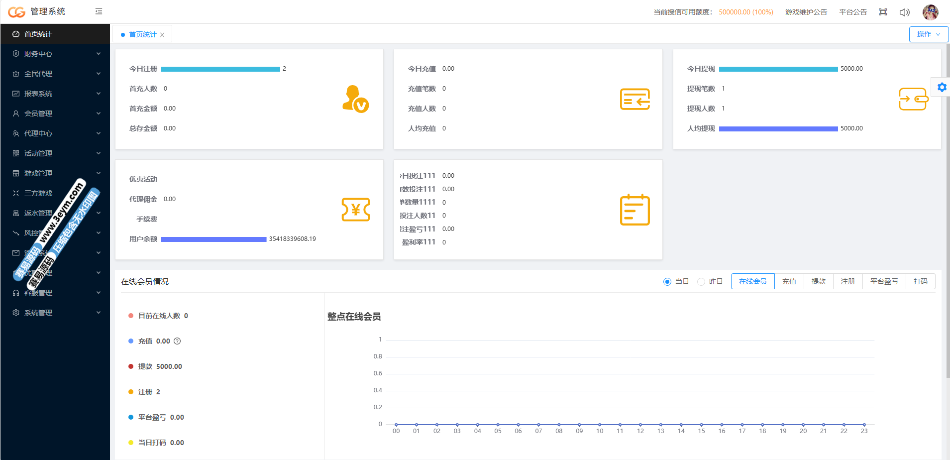Toggle fullscreen mode icon in header
Viewport: 950px width, 460px height.
(x=882, y=12)
